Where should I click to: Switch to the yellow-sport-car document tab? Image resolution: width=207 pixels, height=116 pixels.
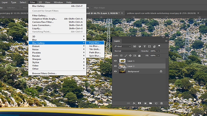161,13
